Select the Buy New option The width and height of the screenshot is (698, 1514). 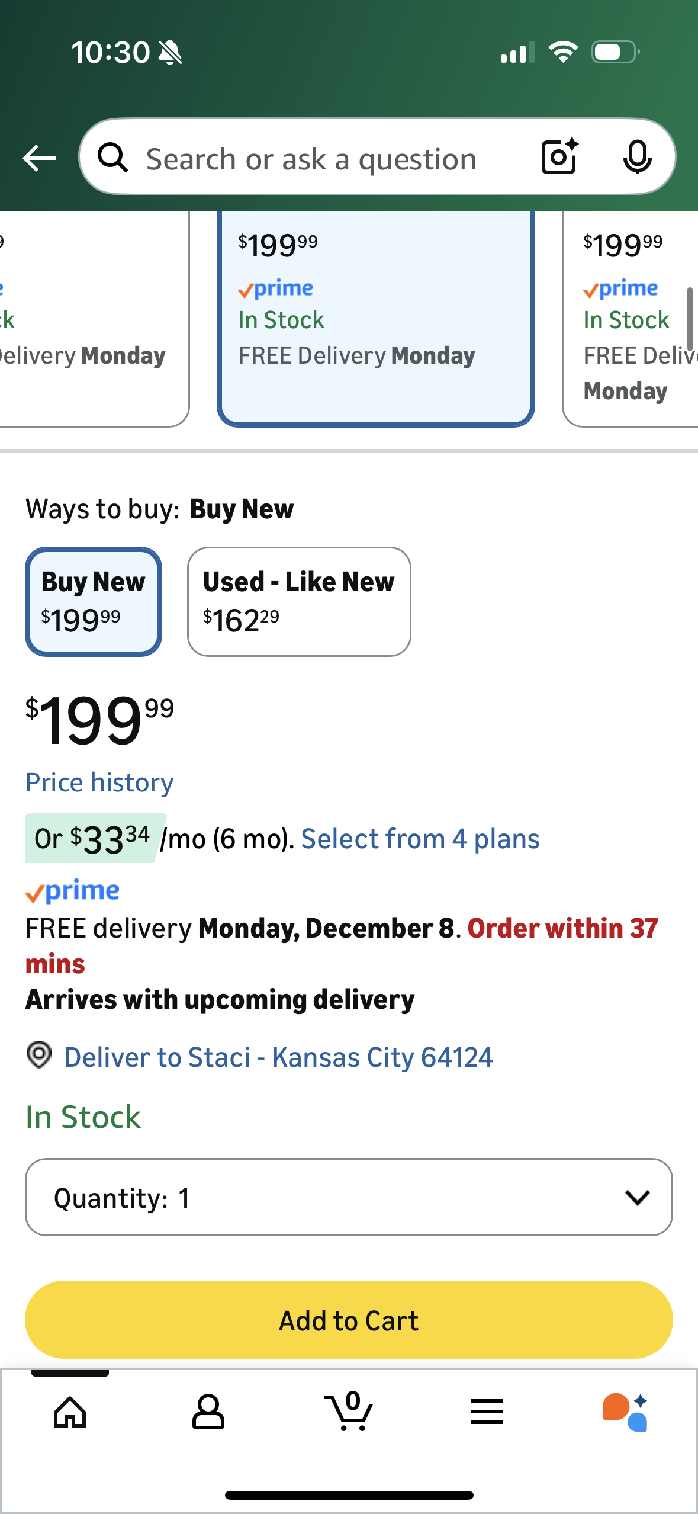94,601
